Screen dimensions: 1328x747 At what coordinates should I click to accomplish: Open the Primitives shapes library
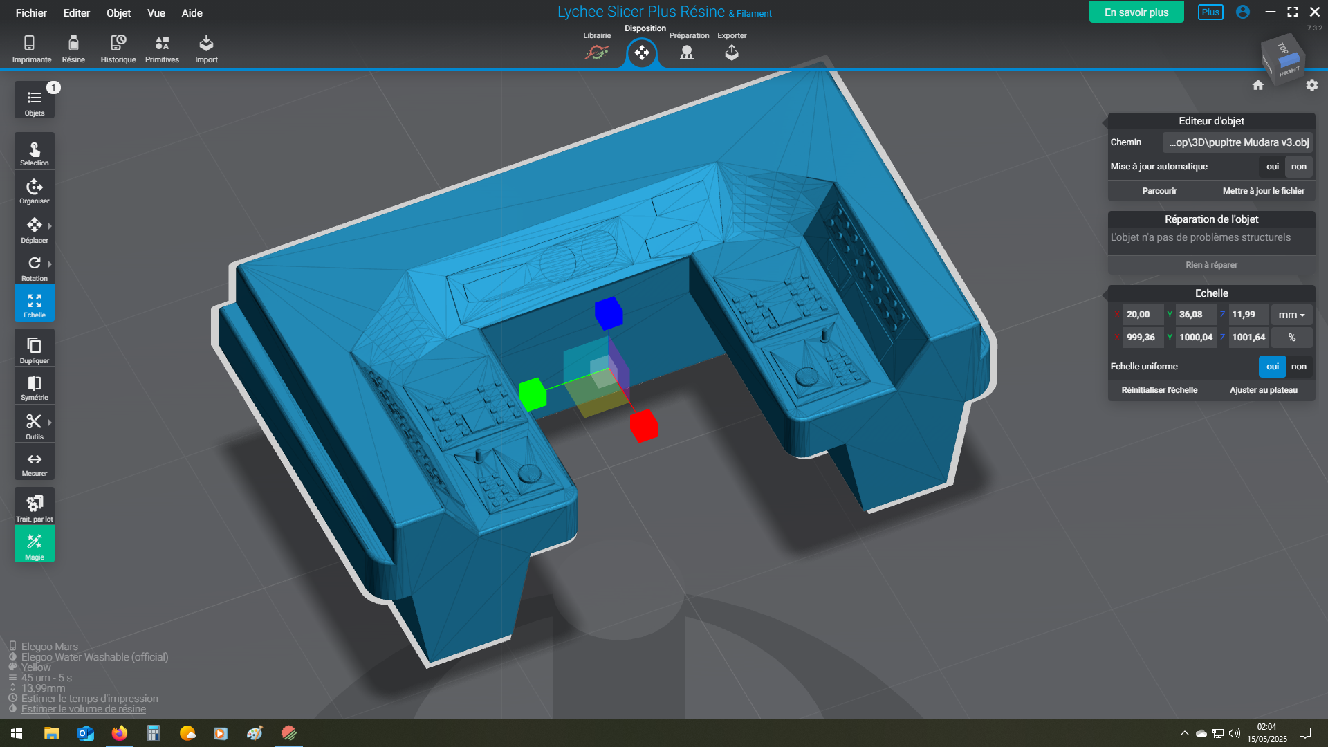pyautogui.click(x=162, y=48)
